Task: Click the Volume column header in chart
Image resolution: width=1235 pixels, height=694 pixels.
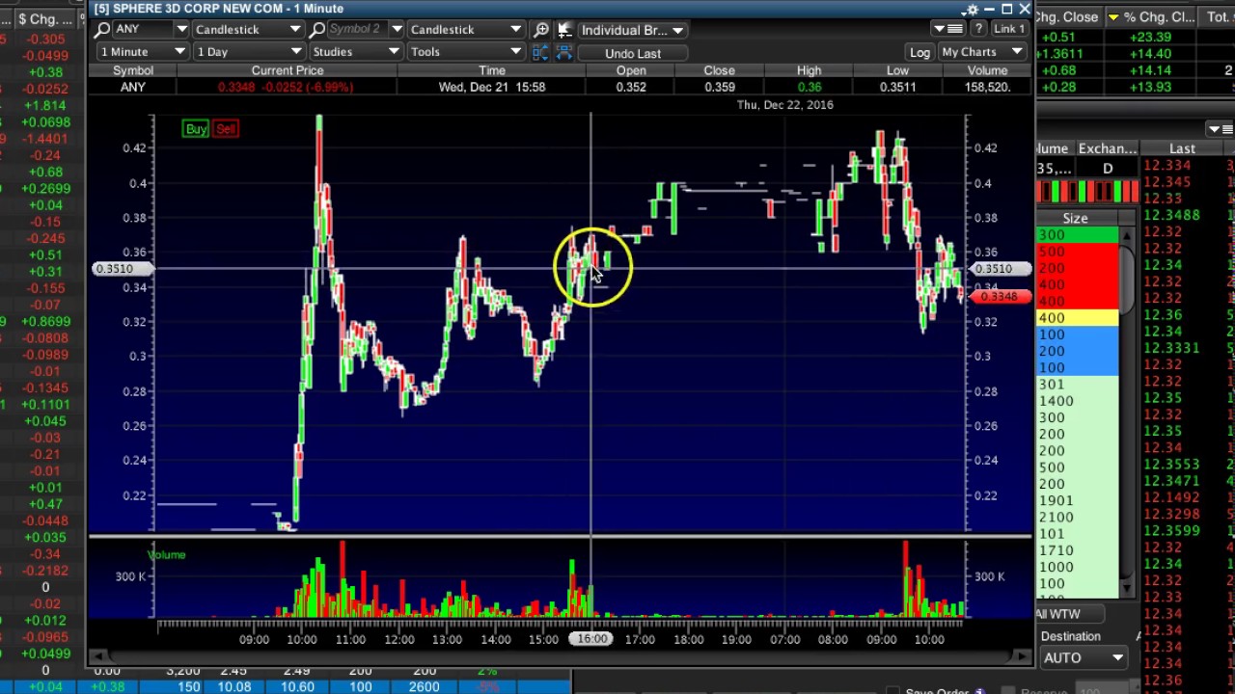Action: click(x=987, y=70)
